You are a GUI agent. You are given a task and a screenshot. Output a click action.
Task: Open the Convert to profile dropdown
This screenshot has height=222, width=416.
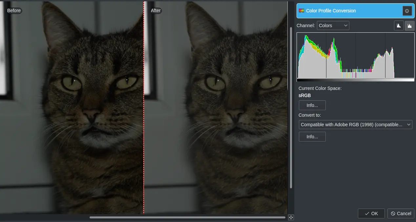coord(355,125)
